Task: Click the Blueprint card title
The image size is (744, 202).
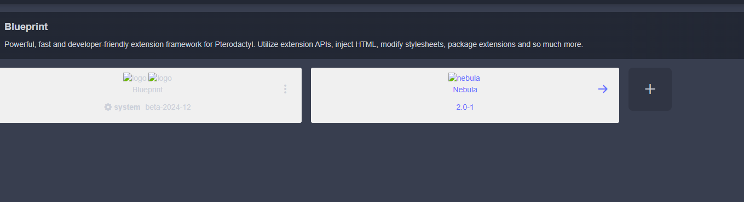Action: click(x=148, y=90)
